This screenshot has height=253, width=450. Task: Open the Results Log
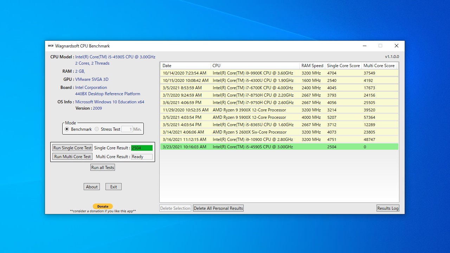tap(388, 208)
